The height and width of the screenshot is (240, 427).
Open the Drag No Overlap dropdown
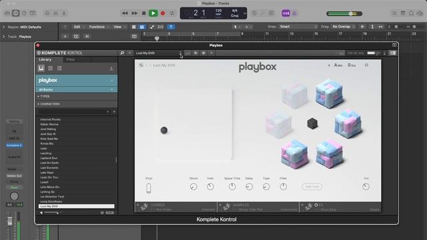(x=344, y=27)
